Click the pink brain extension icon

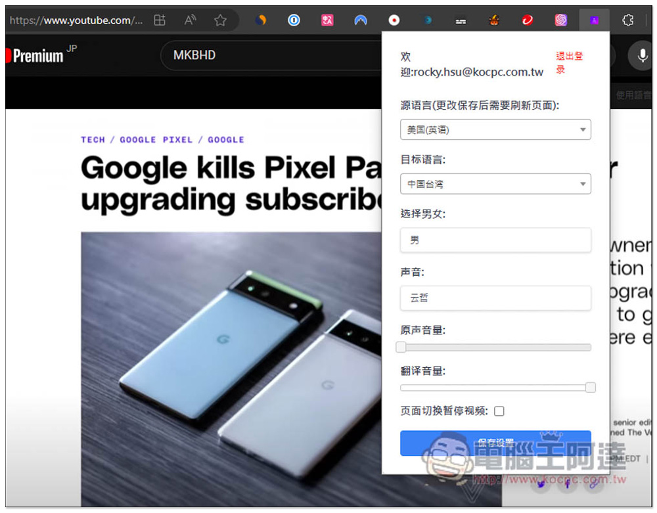click(560, 20)
